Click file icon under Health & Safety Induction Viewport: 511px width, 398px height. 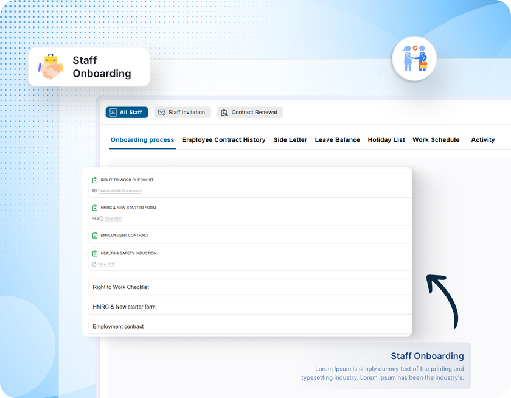(x=94, y=264)
